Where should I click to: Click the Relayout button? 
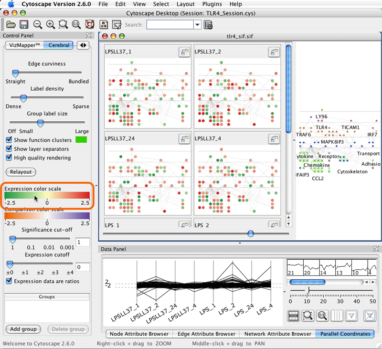click(x=21, y=172)
